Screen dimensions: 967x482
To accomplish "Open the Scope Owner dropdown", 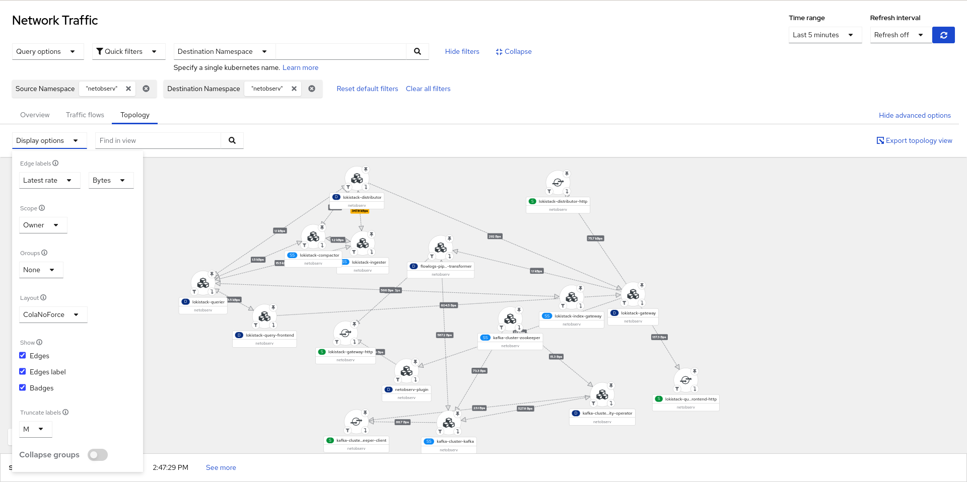I will point(43,225).
